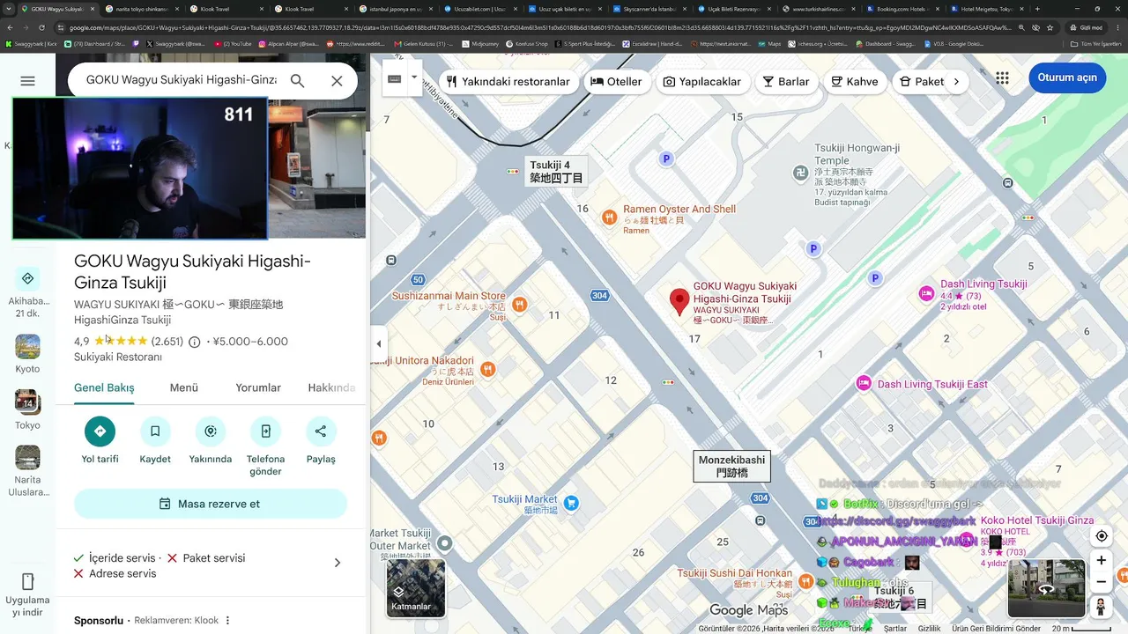
Task: Click Ramen Oyster And Shell map marker
Action: [608, 217]
